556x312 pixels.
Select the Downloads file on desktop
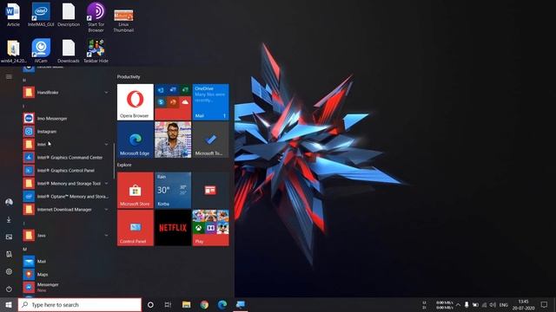point(69,51)
